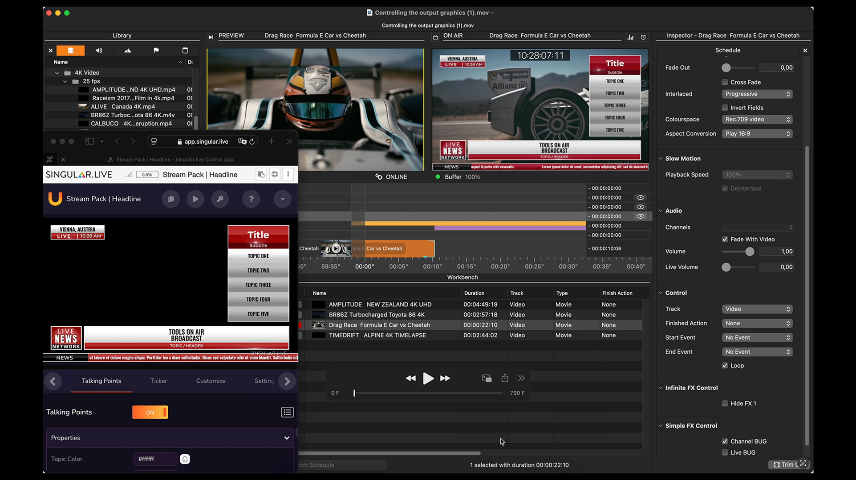The image size is (856, 480).
Task: Open the Finished Action dropdown
Action: (757, 323)
